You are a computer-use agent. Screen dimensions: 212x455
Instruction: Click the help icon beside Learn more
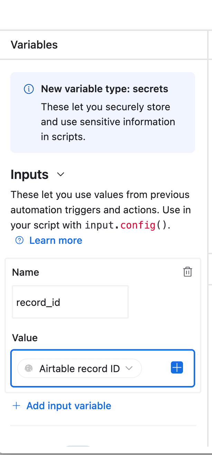[x=20, y=240]
